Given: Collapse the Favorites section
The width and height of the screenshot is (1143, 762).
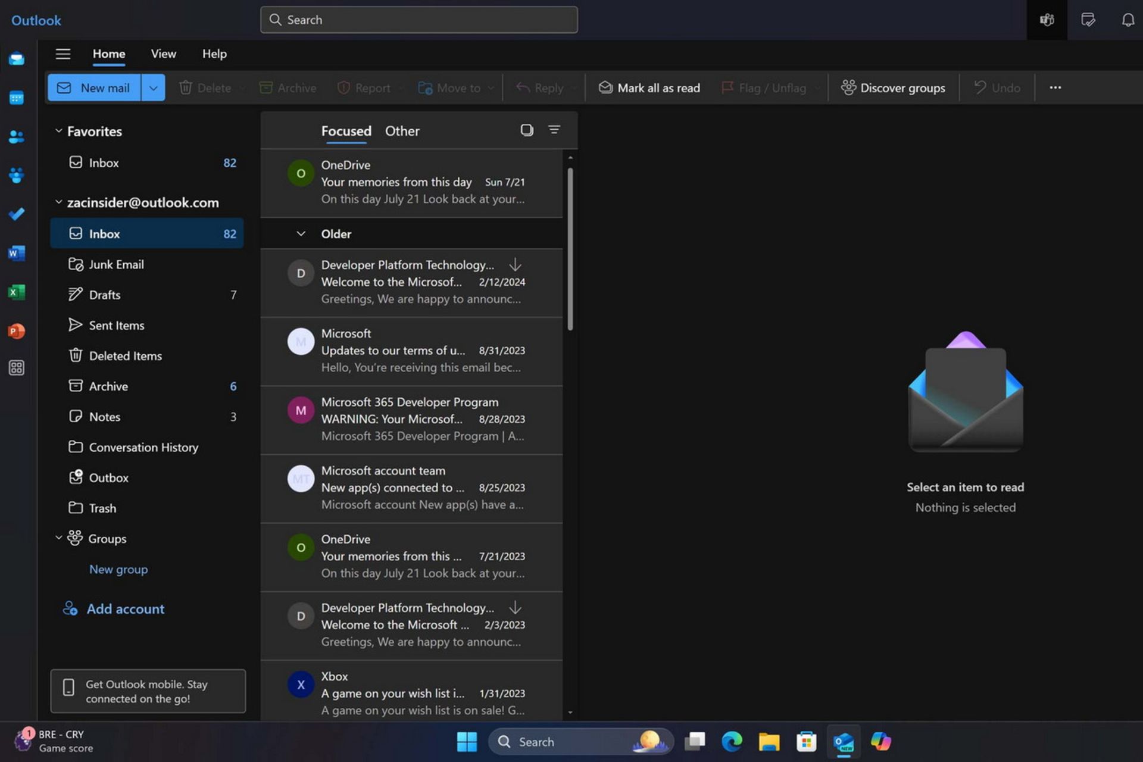Looking at the screenshot, I should (58, 131).
